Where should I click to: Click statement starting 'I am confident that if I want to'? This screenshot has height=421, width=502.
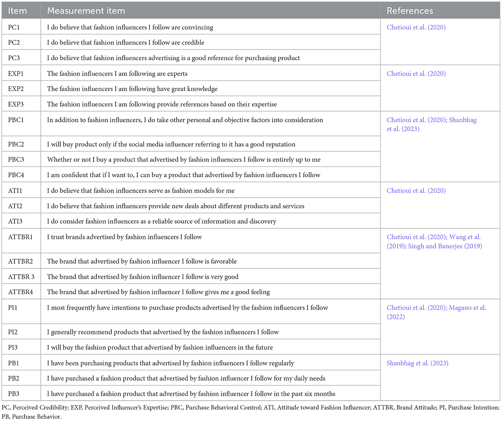[x=184, y=175]
